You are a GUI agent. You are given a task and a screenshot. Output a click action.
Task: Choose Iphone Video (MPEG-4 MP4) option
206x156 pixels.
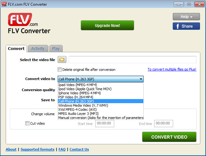pos(101,93)
